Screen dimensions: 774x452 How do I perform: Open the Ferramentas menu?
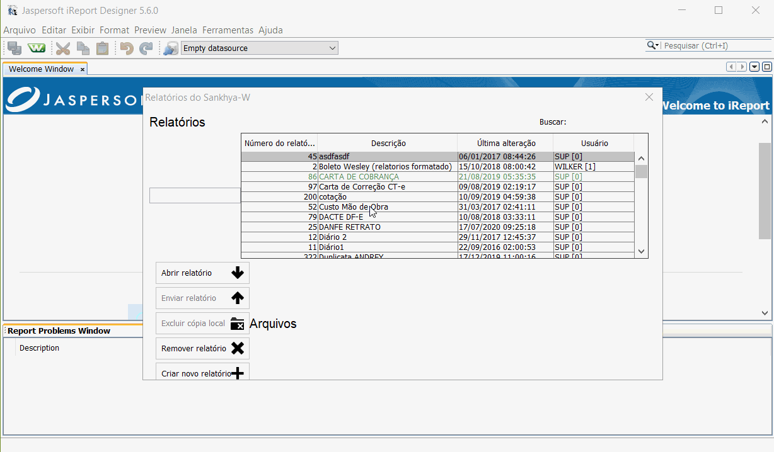(x=228, y=30)
